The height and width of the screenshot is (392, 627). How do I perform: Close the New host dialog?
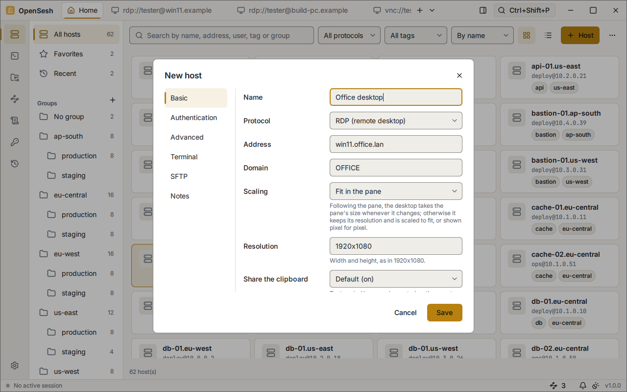point(459,75)
